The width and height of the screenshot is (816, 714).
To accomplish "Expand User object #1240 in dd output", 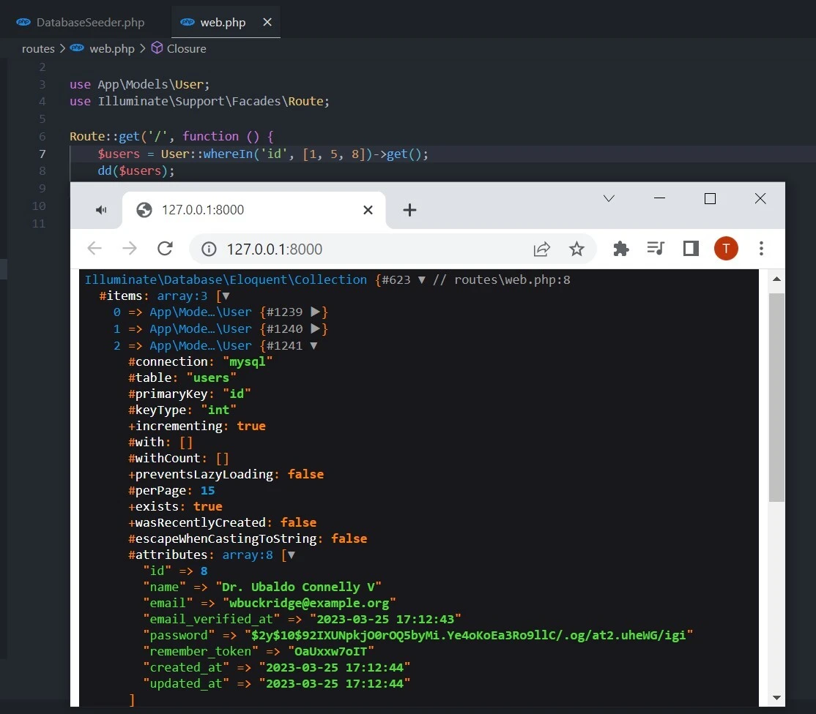I will [x=316, y=328].
